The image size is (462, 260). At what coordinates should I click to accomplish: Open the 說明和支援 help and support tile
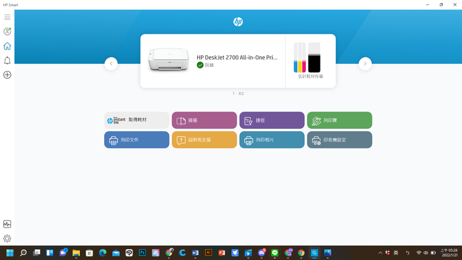click(204, 140)
